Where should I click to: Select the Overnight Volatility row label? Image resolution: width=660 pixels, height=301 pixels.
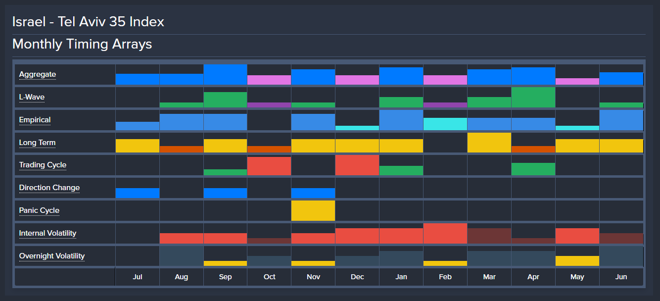(x=52, y=256)
